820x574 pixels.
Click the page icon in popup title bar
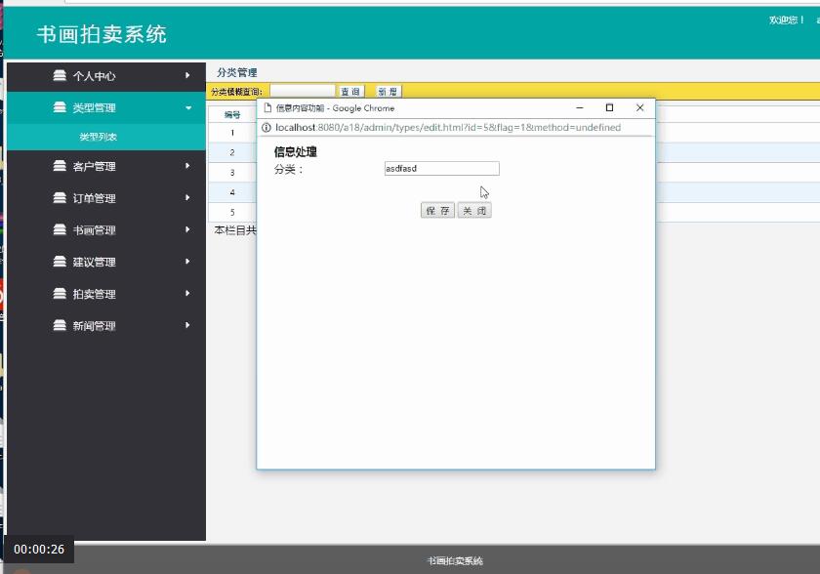[x=267, y=107]
